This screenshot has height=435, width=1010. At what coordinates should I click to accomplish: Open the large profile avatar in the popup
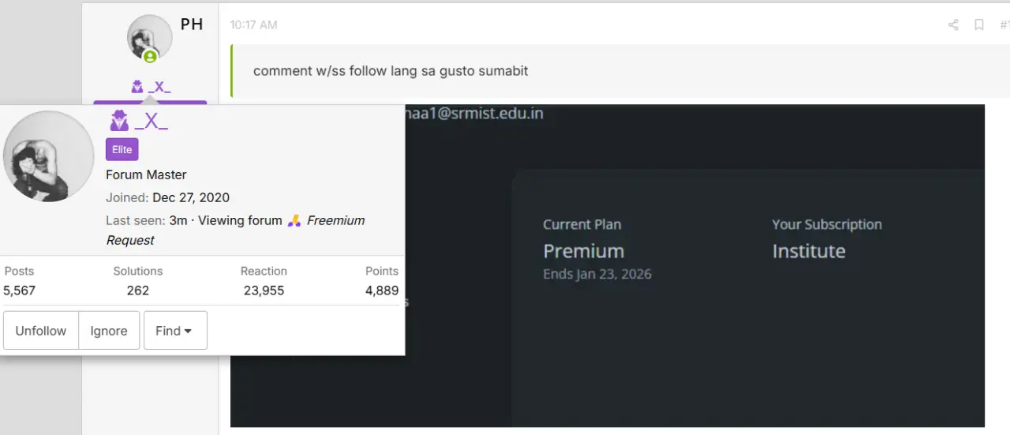(49, 156)
